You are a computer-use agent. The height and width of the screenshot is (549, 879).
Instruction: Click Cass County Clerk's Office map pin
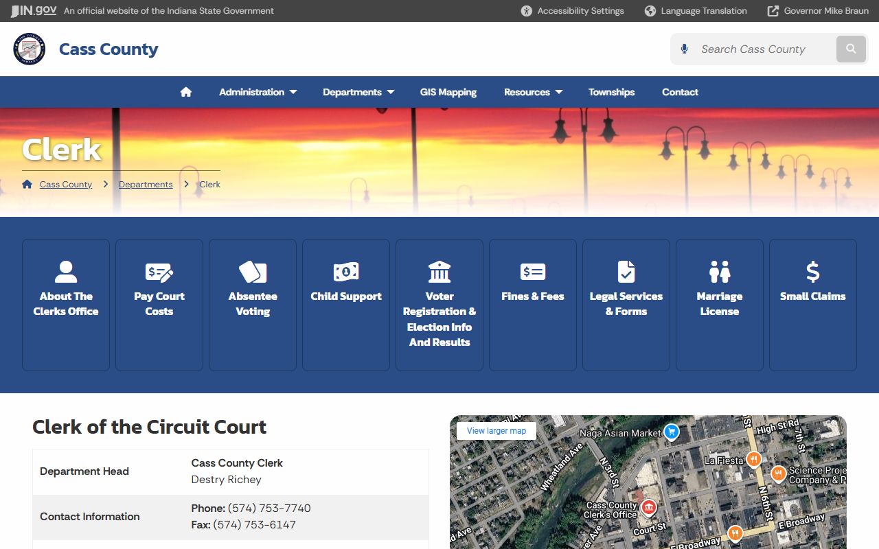(648, 507)
